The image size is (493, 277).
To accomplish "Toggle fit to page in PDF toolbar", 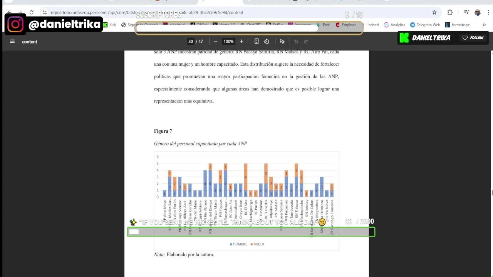I will (257, 42).
